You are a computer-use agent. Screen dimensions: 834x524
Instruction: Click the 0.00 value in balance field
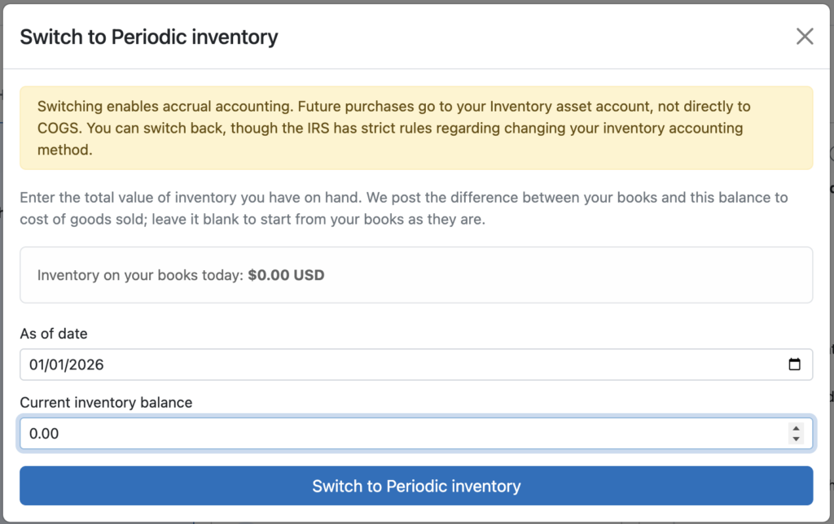coord(44,434)
